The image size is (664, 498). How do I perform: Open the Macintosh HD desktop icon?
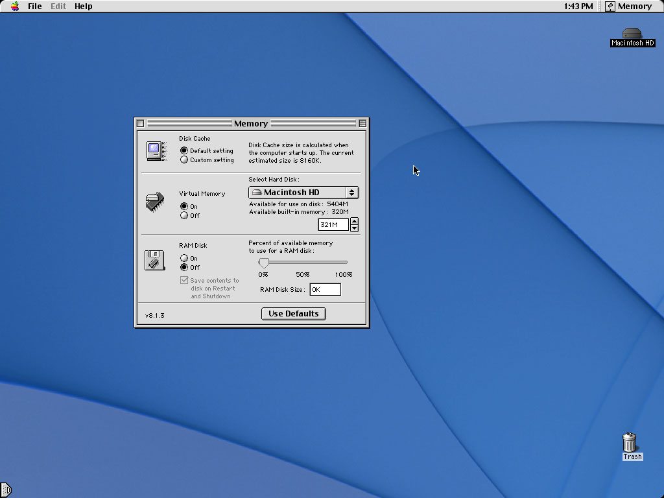tap(632, 34)
